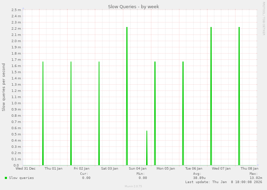Click the 1.7 m y-axis value
The image size is (267, 190).
click(16, 60)
